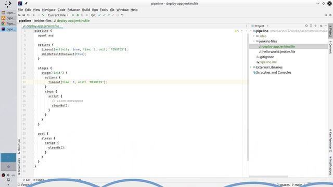Start debugging with the bug icon

click(x=78, y=15)
